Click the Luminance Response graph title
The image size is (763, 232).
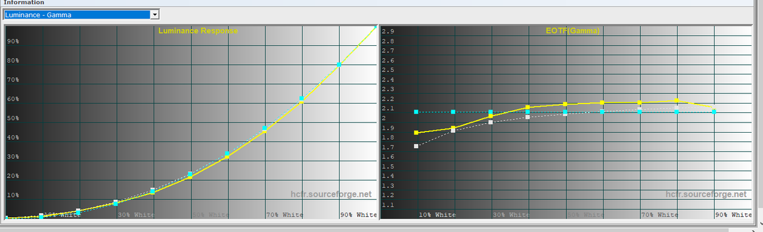pos(198,31)
